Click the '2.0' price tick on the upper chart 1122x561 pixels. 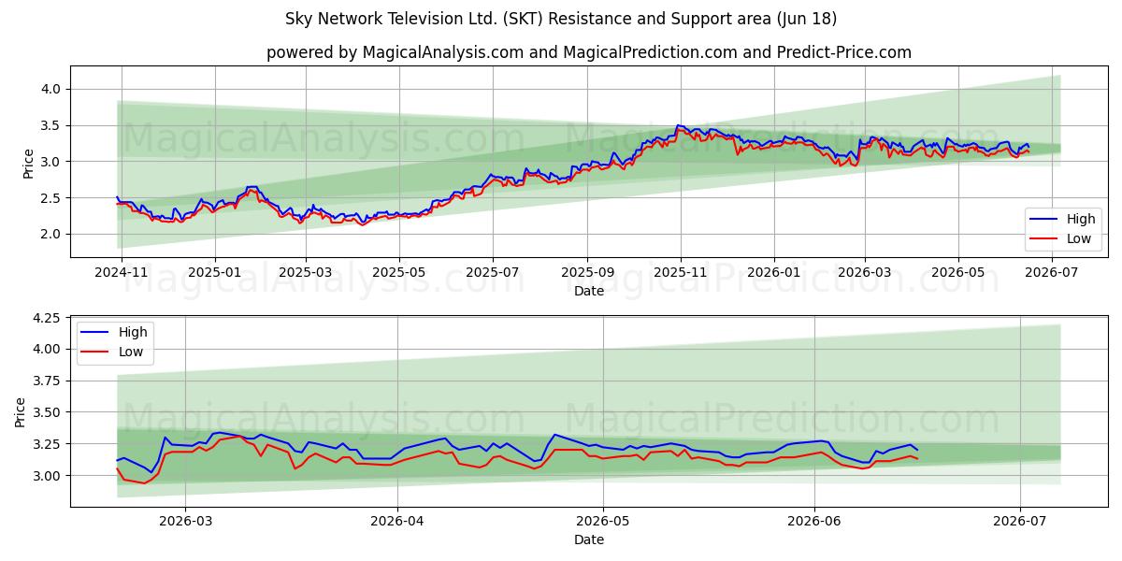tap(52, 234)
